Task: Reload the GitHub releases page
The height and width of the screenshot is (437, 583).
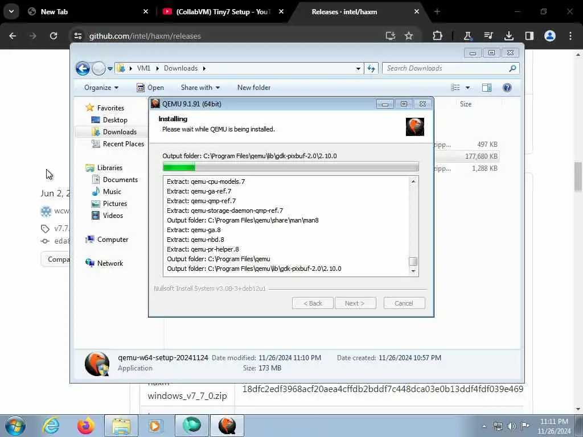Action: pos(54,36)
